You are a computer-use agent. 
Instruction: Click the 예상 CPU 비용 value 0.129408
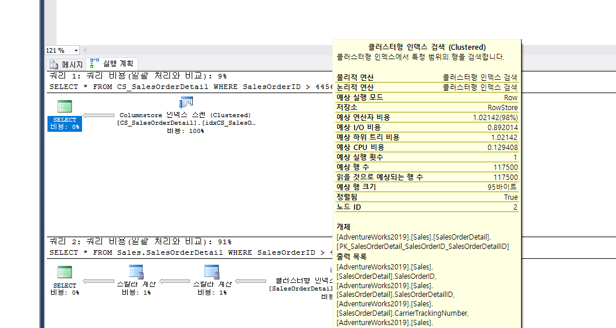coord(502,147)
